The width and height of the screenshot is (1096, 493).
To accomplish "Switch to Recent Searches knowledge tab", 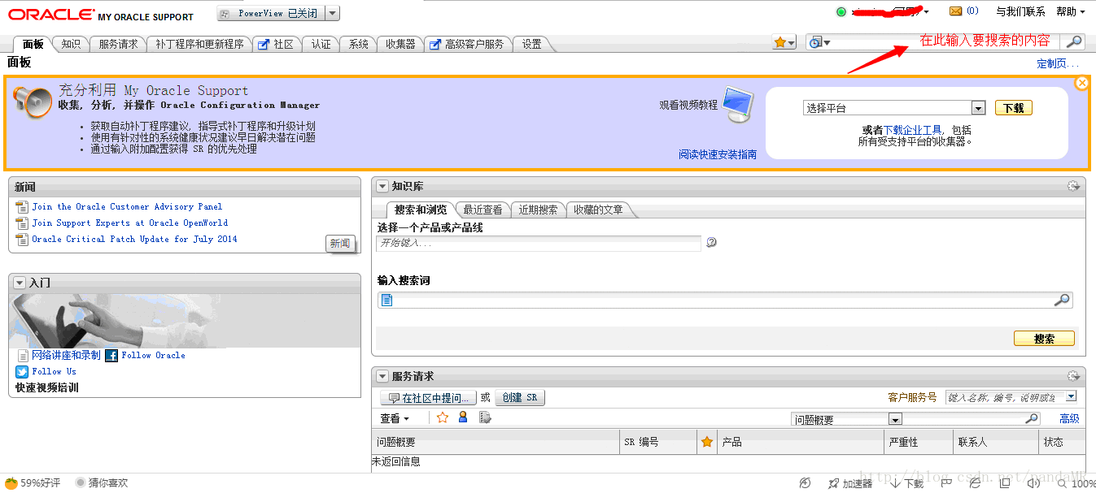I will tap(539, 210).
